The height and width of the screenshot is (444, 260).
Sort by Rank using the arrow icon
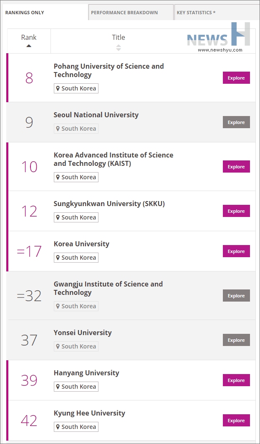point(29,46)
